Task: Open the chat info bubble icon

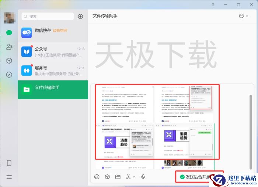Action: pos(241,16)
